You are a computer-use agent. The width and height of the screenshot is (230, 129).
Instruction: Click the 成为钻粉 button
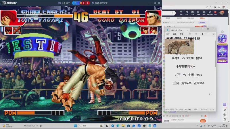[202, 22]
